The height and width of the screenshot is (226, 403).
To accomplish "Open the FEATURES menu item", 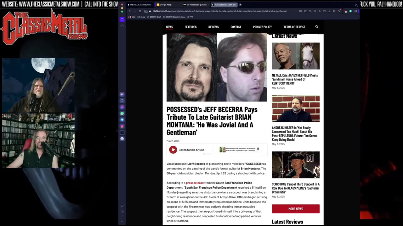I will (x=190, y=27).
